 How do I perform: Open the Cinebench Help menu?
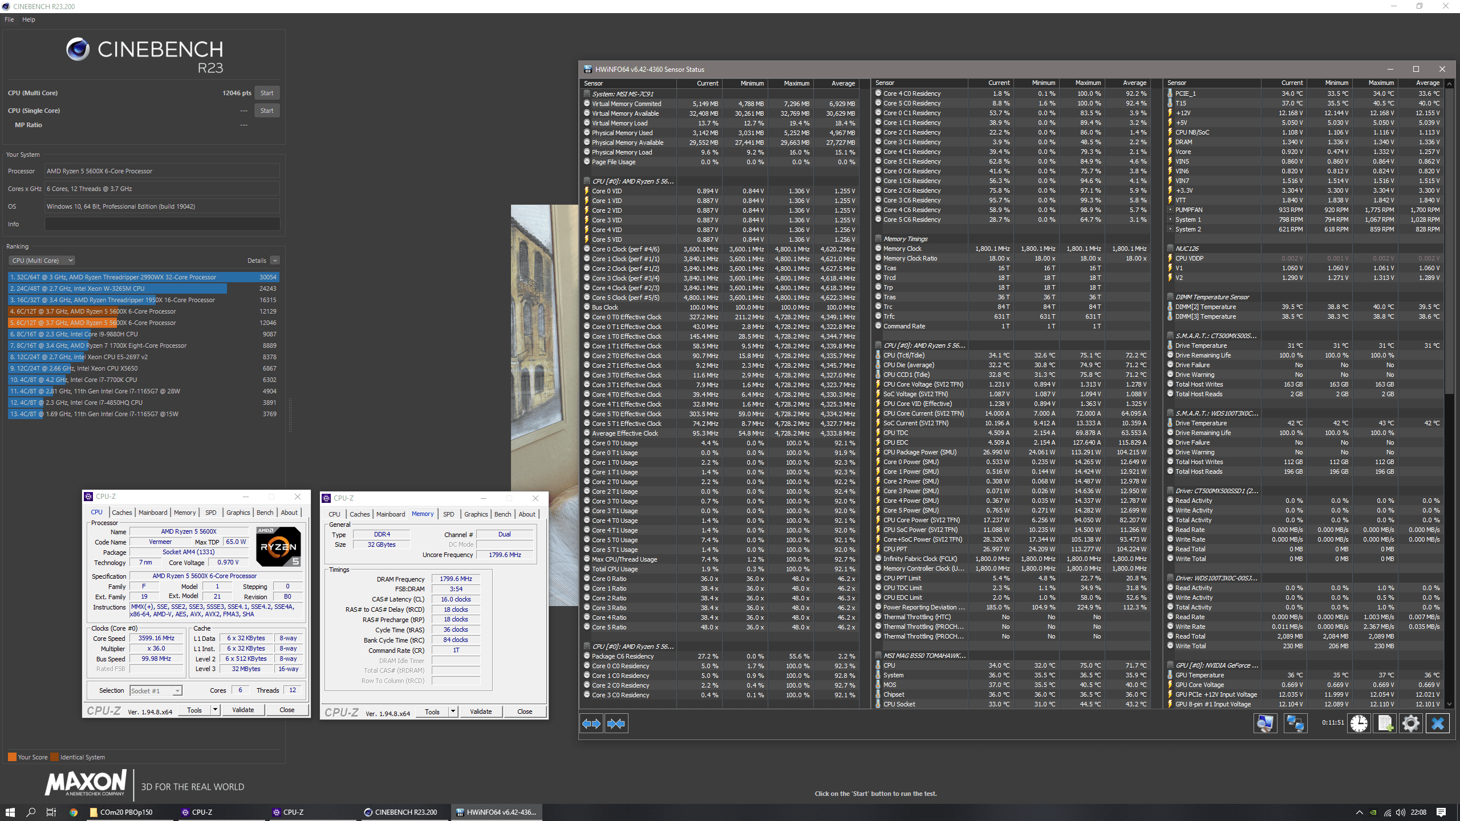pos(29,19)
